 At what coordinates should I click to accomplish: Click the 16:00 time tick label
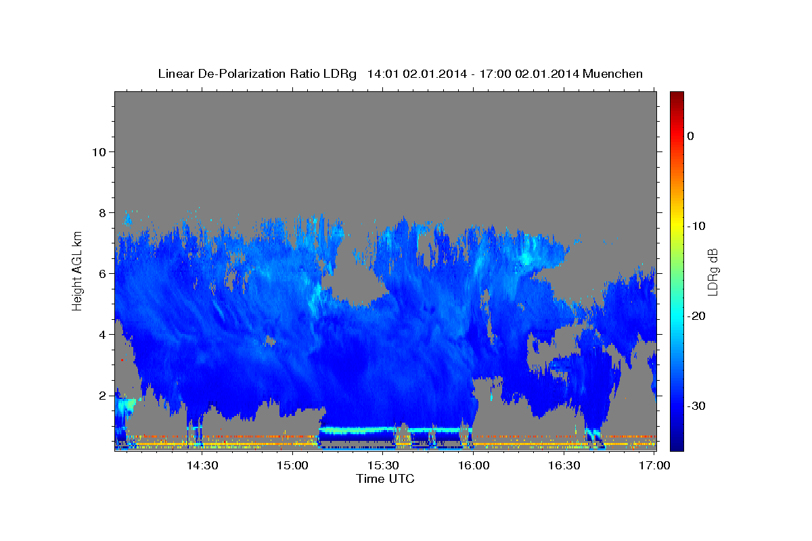click(474, 465)
